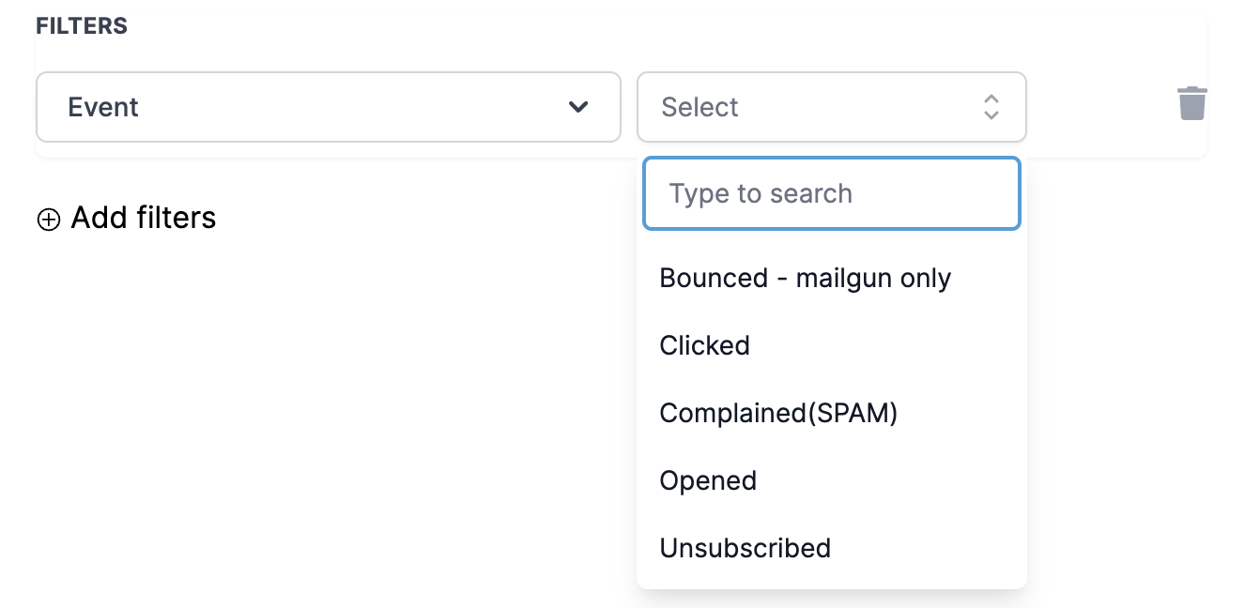Image resolution: width=1245 pixels, height=608 pixels.
Task: Collapse the Select value dropdown
Action: click(x=831, y=107)
